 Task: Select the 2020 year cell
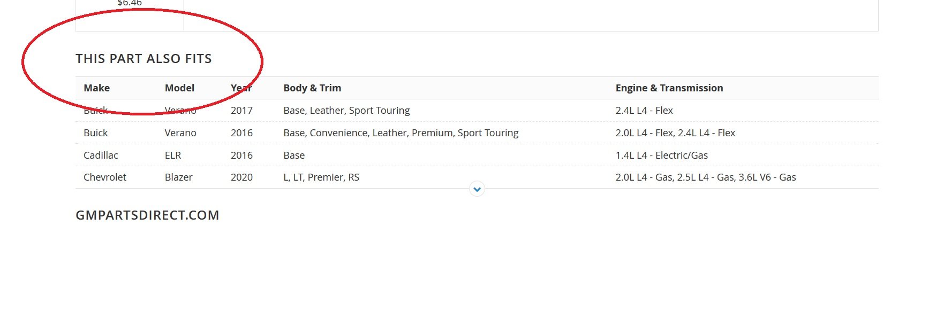[x=241, y=177]
